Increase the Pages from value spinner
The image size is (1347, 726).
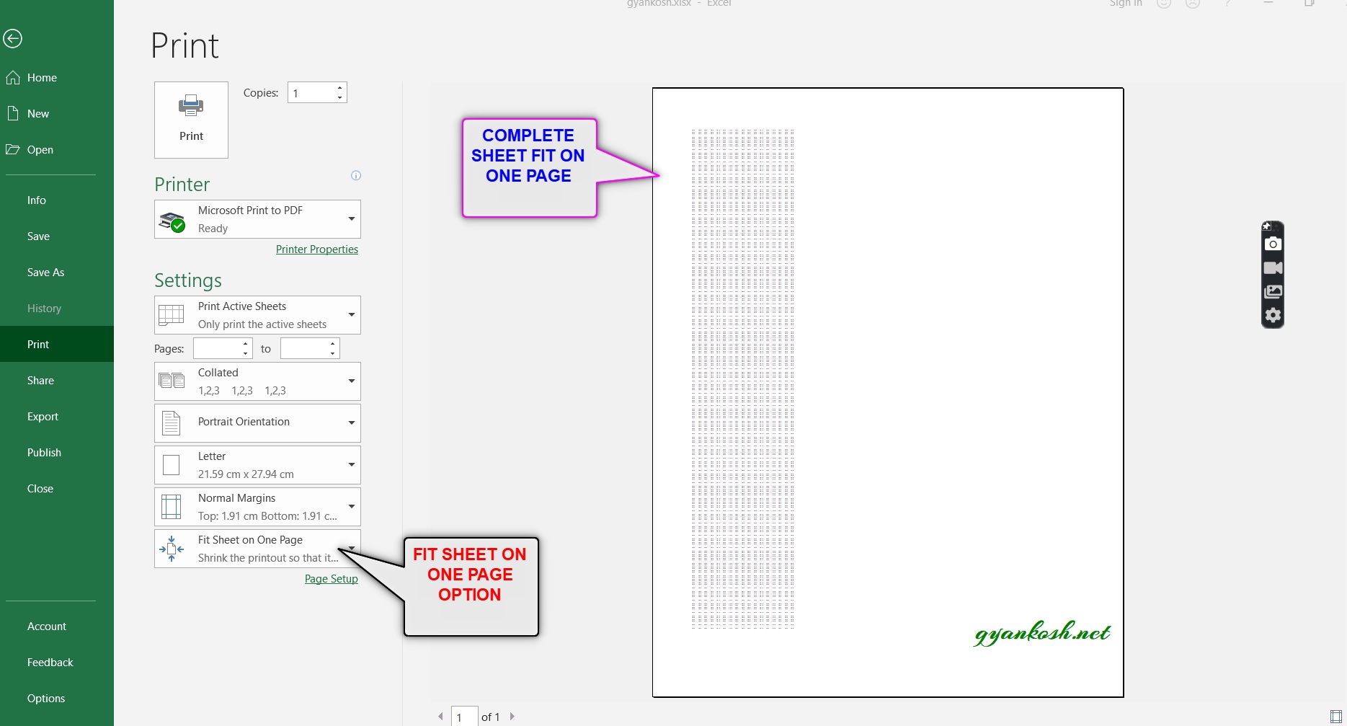point(246,344)
